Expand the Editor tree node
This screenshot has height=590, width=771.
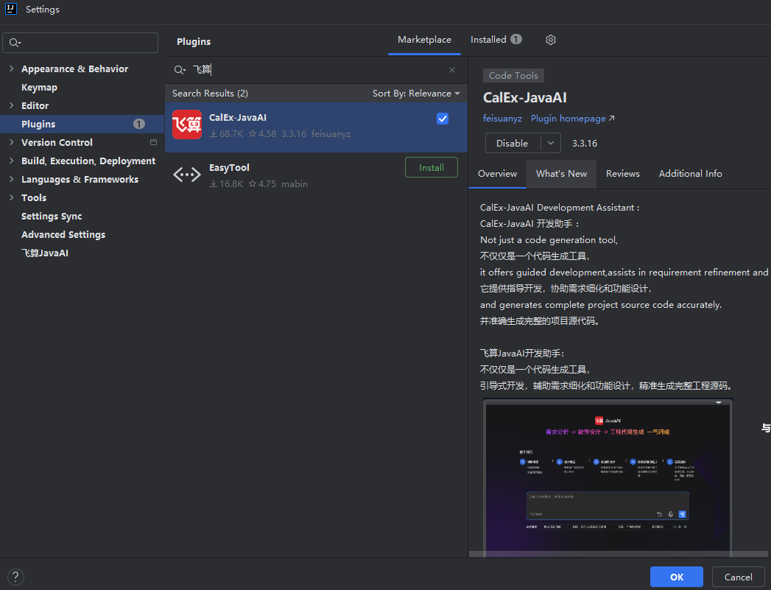pyautogui.click(x=11, y=105)
